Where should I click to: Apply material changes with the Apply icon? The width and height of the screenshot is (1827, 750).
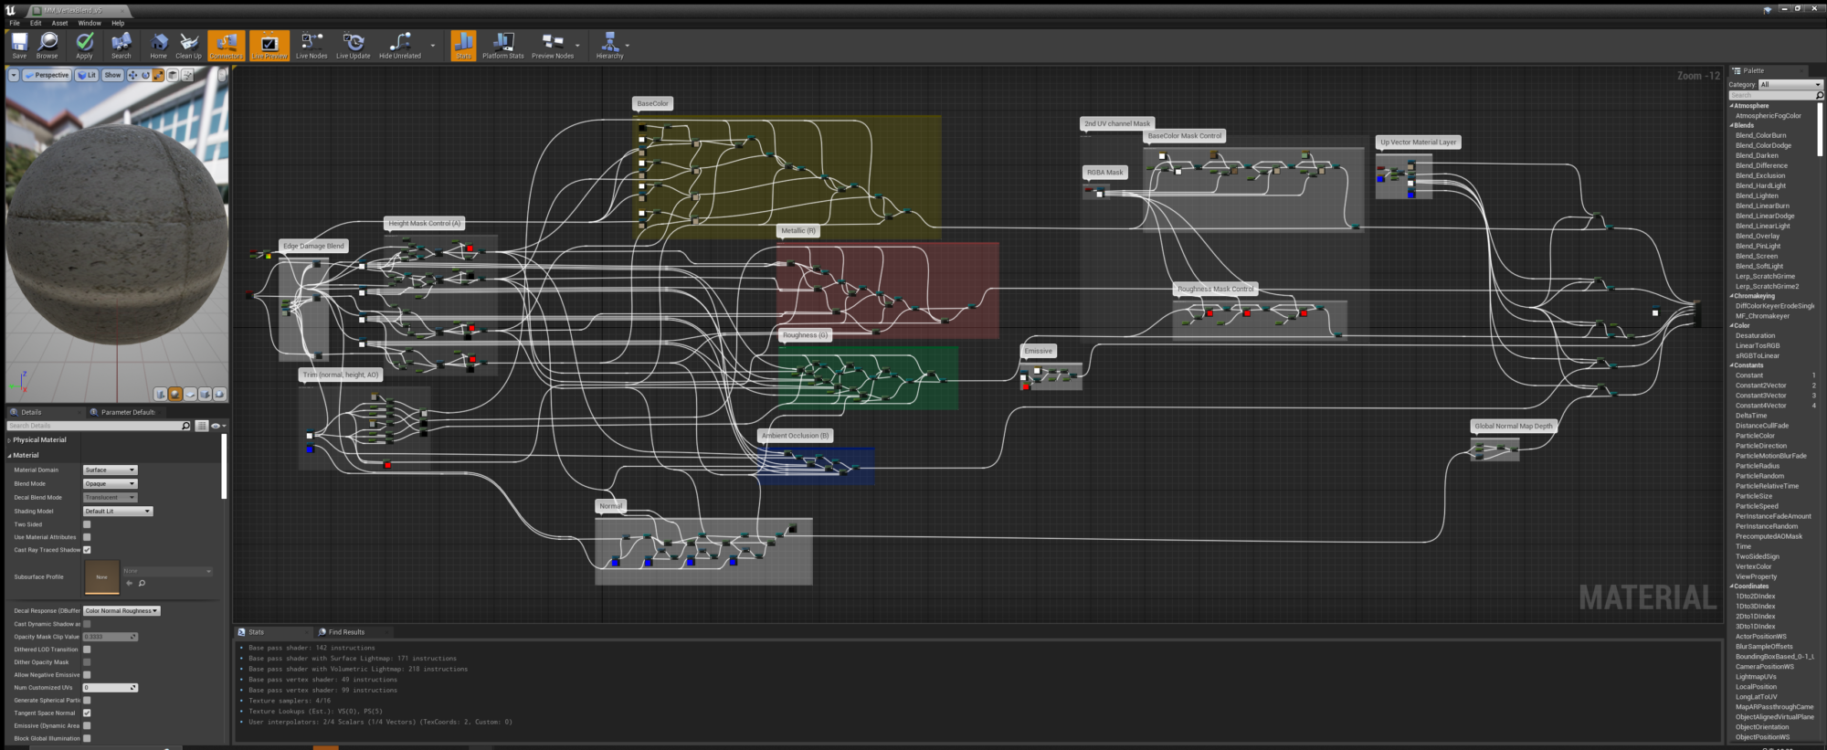(84, 44)
